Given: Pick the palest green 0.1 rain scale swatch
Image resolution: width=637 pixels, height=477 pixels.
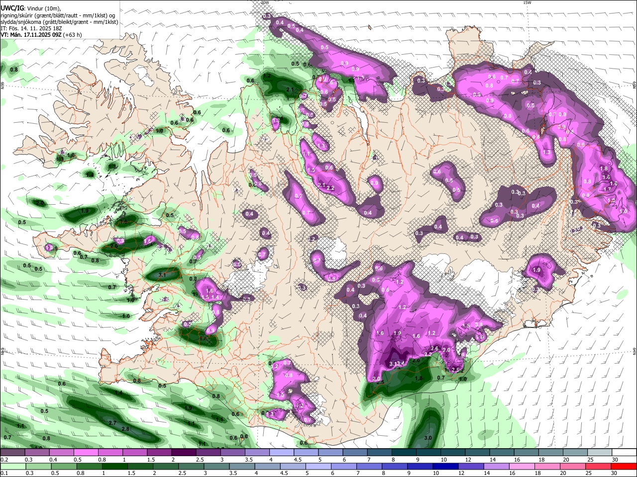Looking at the screenshot, I should pos(13,466).
